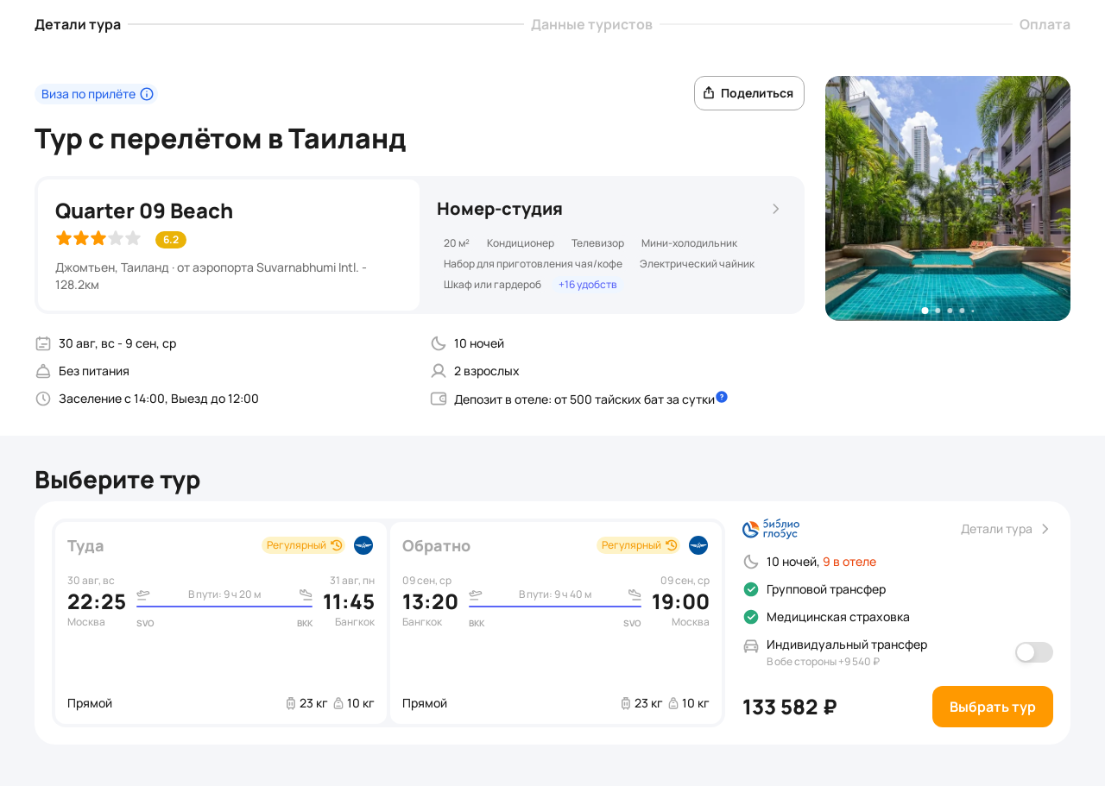Click the share icon in Поделиться button
This screenshot has width=1105, height=786.
pos(709,93)
